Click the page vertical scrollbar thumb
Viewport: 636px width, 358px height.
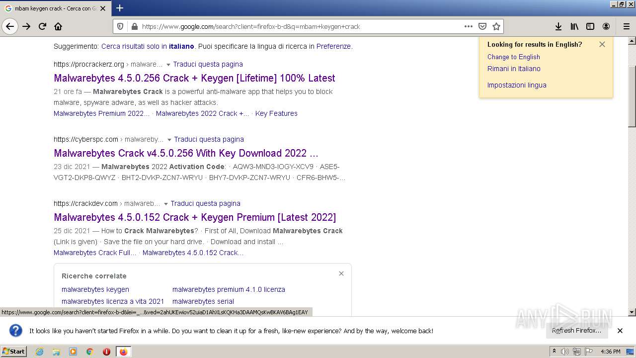[632, 96]
